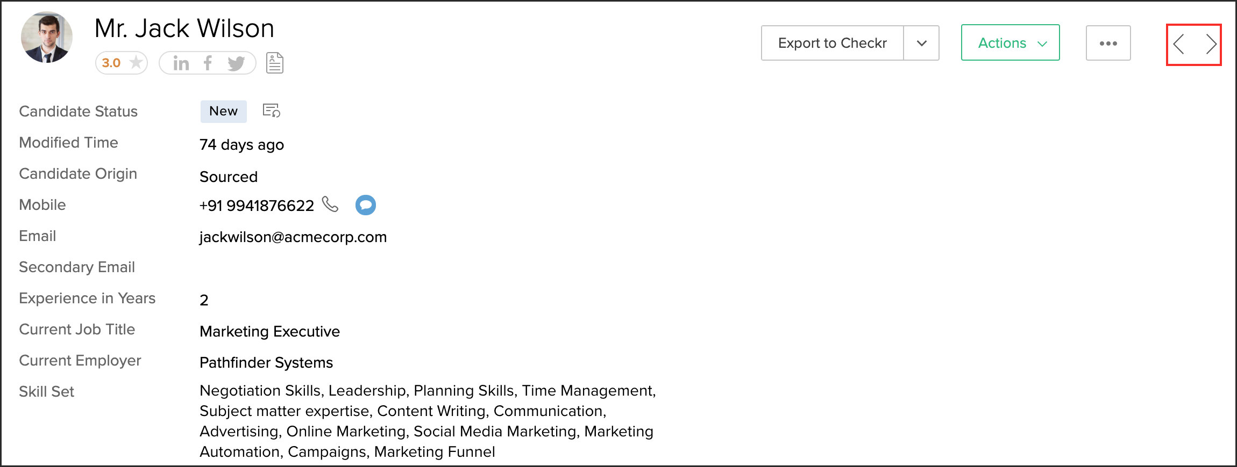Click the +91 9941876622 mobile number

click(257, 206)
